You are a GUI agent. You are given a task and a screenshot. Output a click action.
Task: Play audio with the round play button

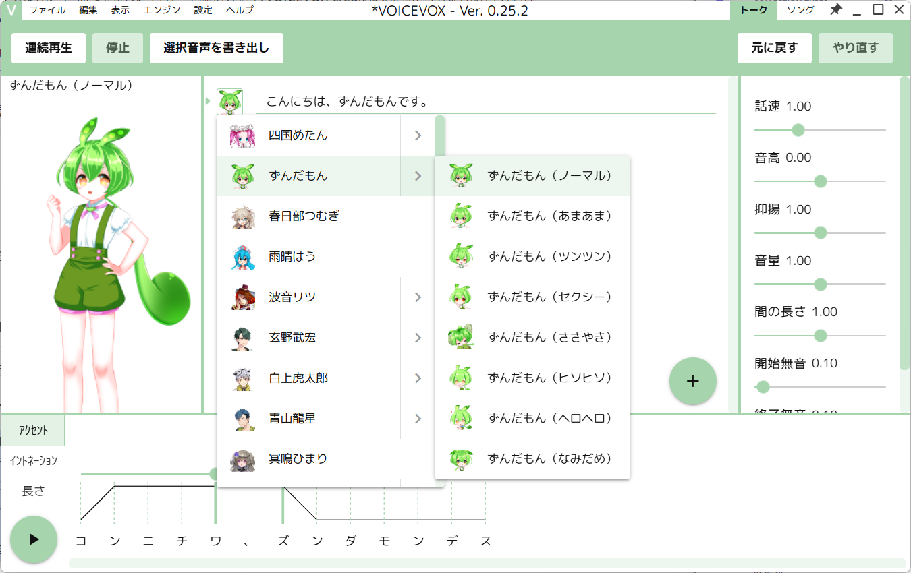pos(33,539)
